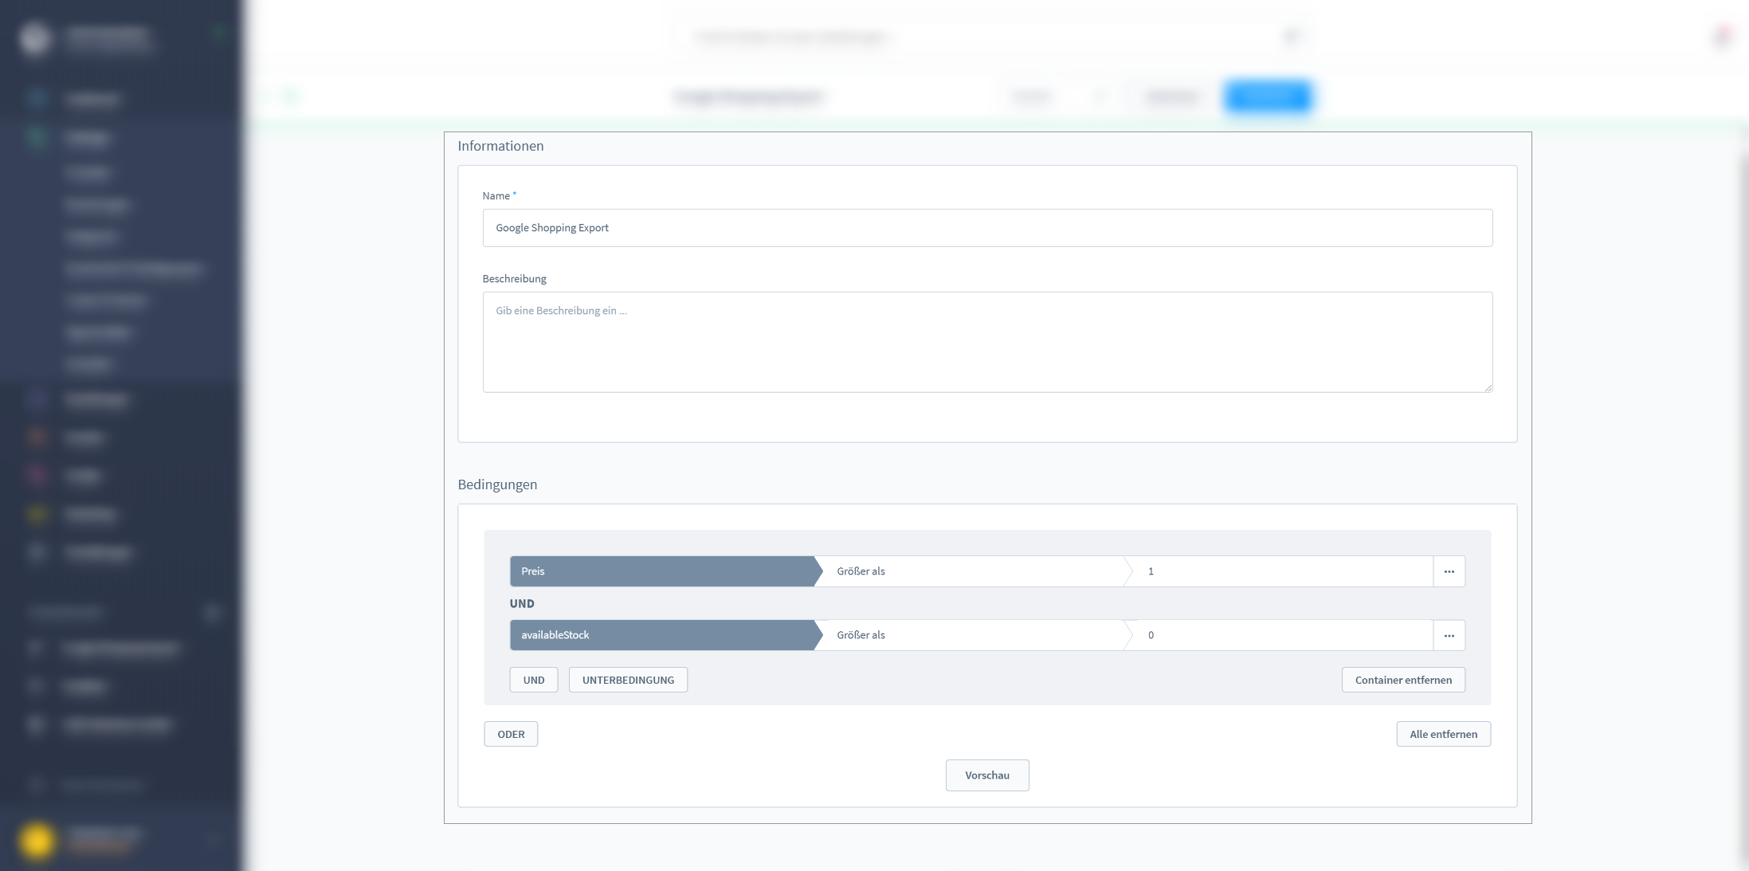The width and height of the screenshot is (1749, 871).
Task: Click the Beschreibung field label
Action: 514,279
